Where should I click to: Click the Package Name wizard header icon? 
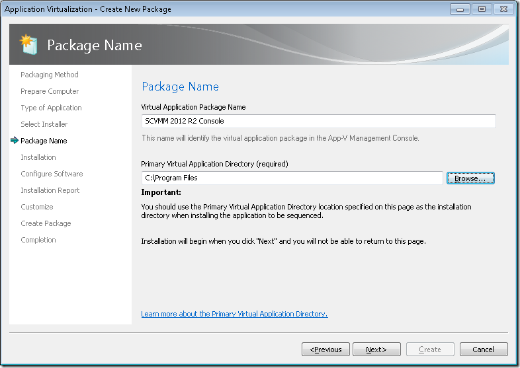[x=28, y=45]
